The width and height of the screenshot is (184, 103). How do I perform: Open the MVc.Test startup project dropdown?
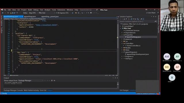pyautogui.click(x=47, y=13)
